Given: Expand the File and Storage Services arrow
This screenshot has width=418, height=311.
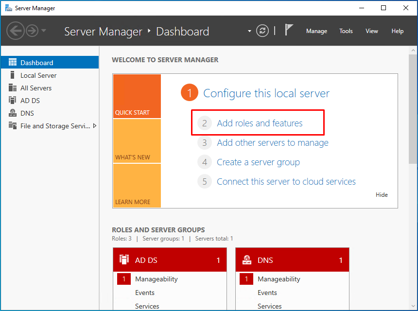Looking at the screenshot, I should point(95,126).
